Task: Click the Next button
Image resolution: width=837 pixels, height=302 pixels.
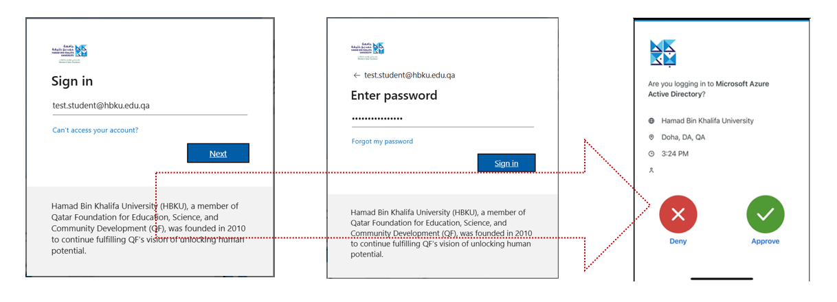Action: 218,153
